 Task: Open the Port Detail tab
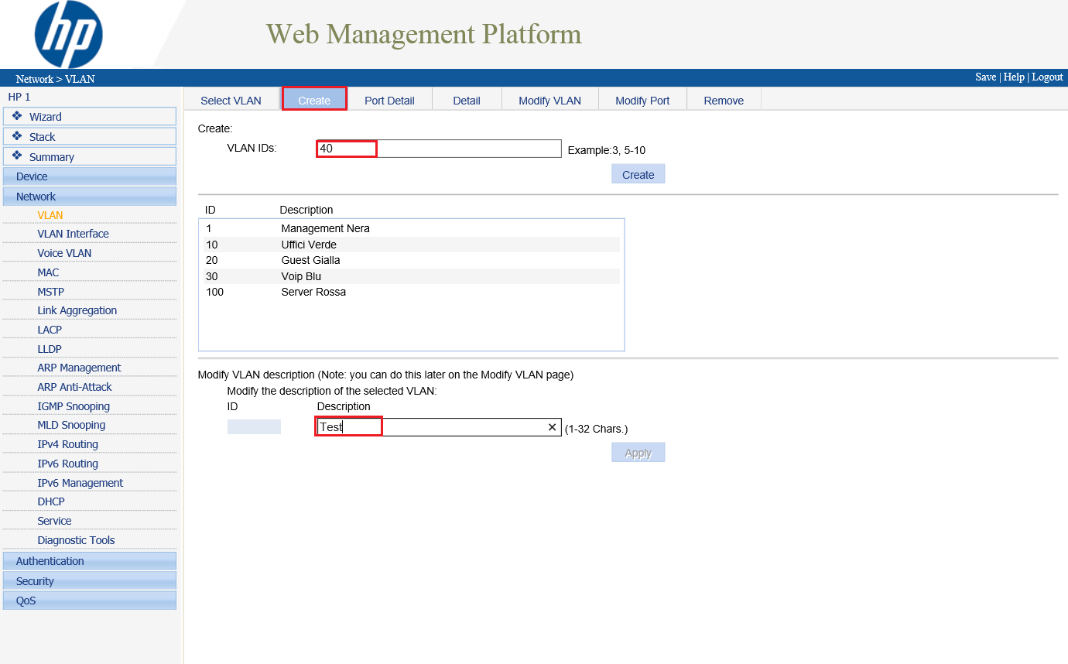coord(389,101)
